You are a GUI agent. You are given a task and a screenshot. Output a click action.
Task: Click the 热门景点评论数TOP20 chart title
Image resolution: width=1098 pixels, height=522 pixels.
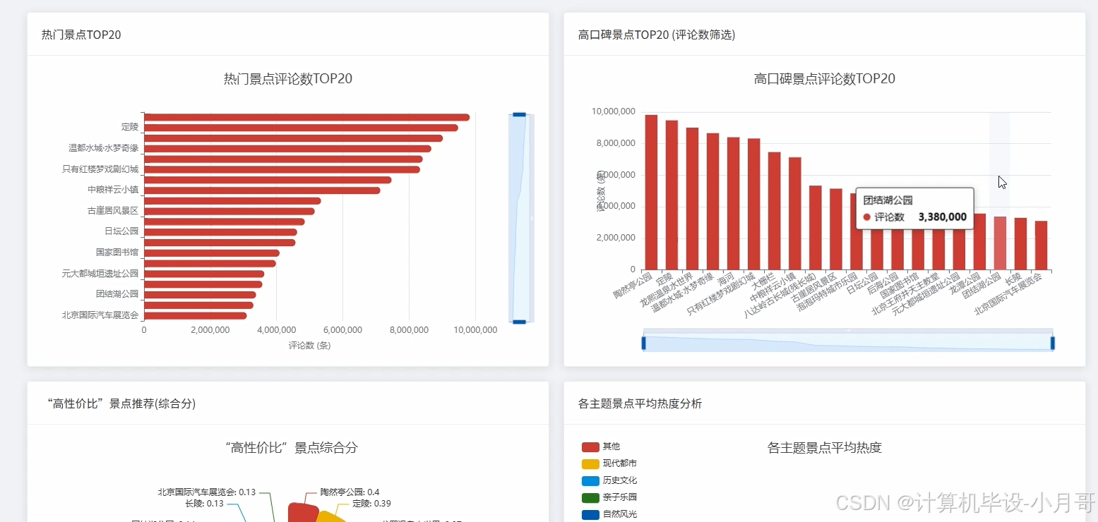pyautogui.click(x=288, y=79)
